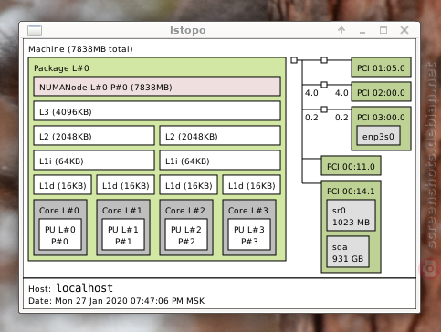
Task: Click the bridge node before PCI 03:00.0
Action: coord(324,109)
